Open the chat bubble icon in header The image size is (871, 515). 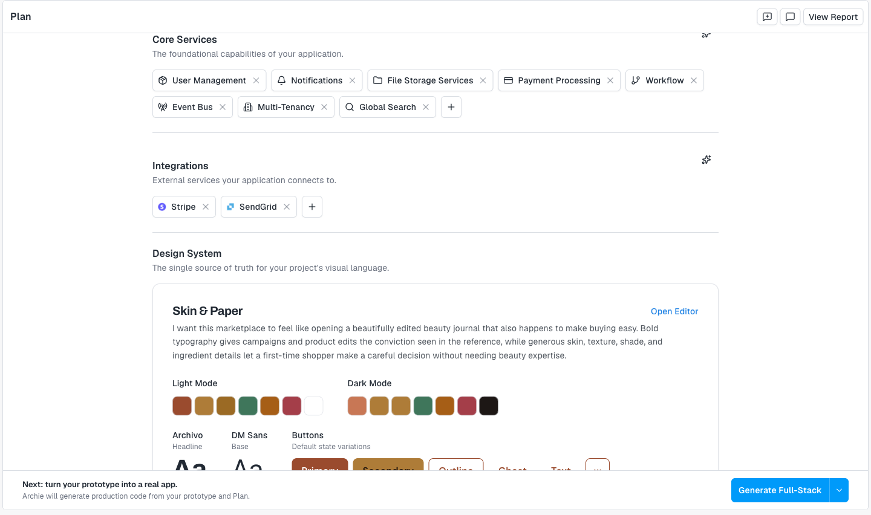click(x=790, y=17)
